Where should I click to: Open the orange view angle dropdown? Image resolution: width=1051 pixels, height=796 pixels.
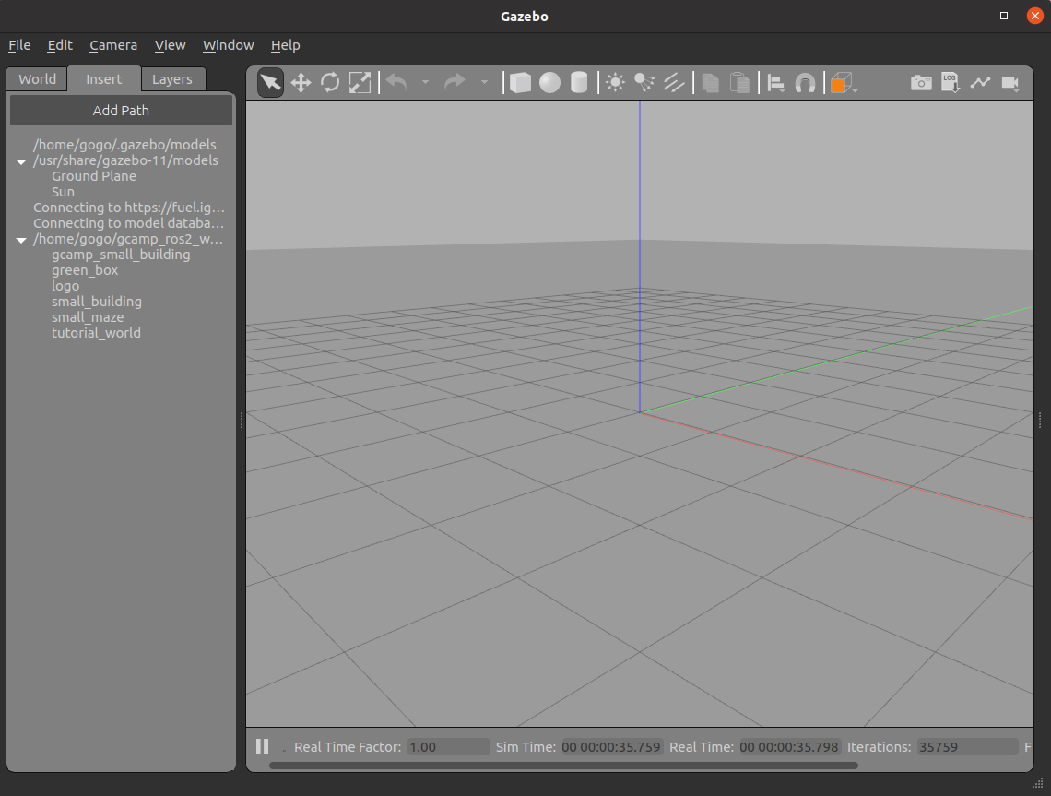[844, 83]
